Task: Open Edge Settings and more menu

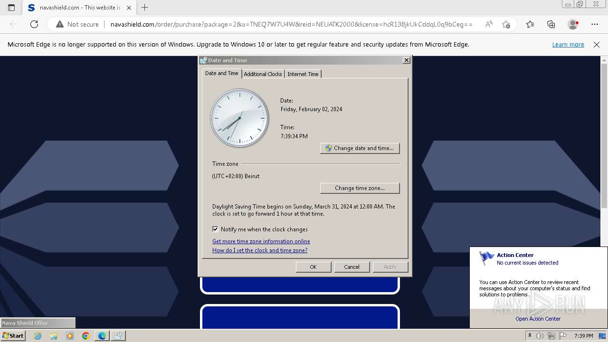Action: tap(595, 24)
